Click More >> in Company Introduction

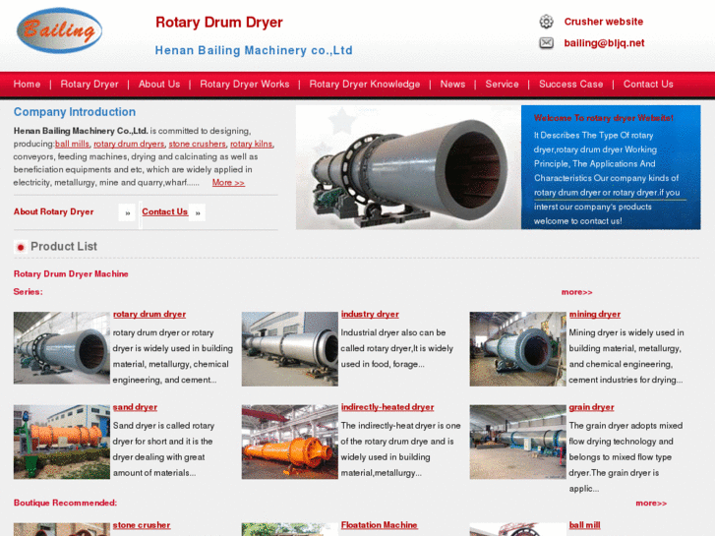[x=228, y=183]
